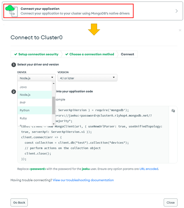
Task: Click the step 2 number badge
Action: (x=14, y=92)
